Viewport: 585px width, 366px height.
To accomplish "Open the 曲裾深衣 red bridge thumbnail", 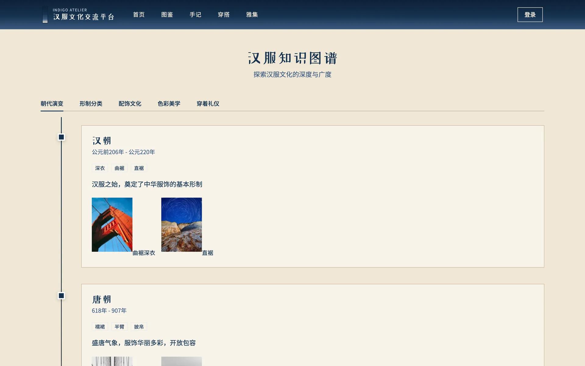I will pyautogui.click(x=112, y=224).
